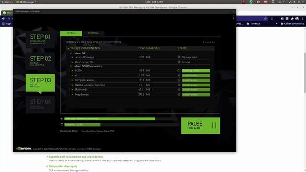Click the Flash Jetson OS success checkmark
This screenshot has height=172, width=306.
click(179, 62)
